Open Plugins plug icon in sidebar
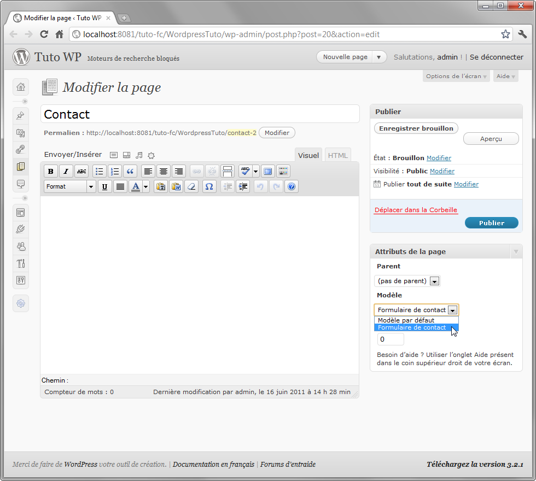This screenshot has width=536, height=481. pyautogui.click(x=21, y=229)
